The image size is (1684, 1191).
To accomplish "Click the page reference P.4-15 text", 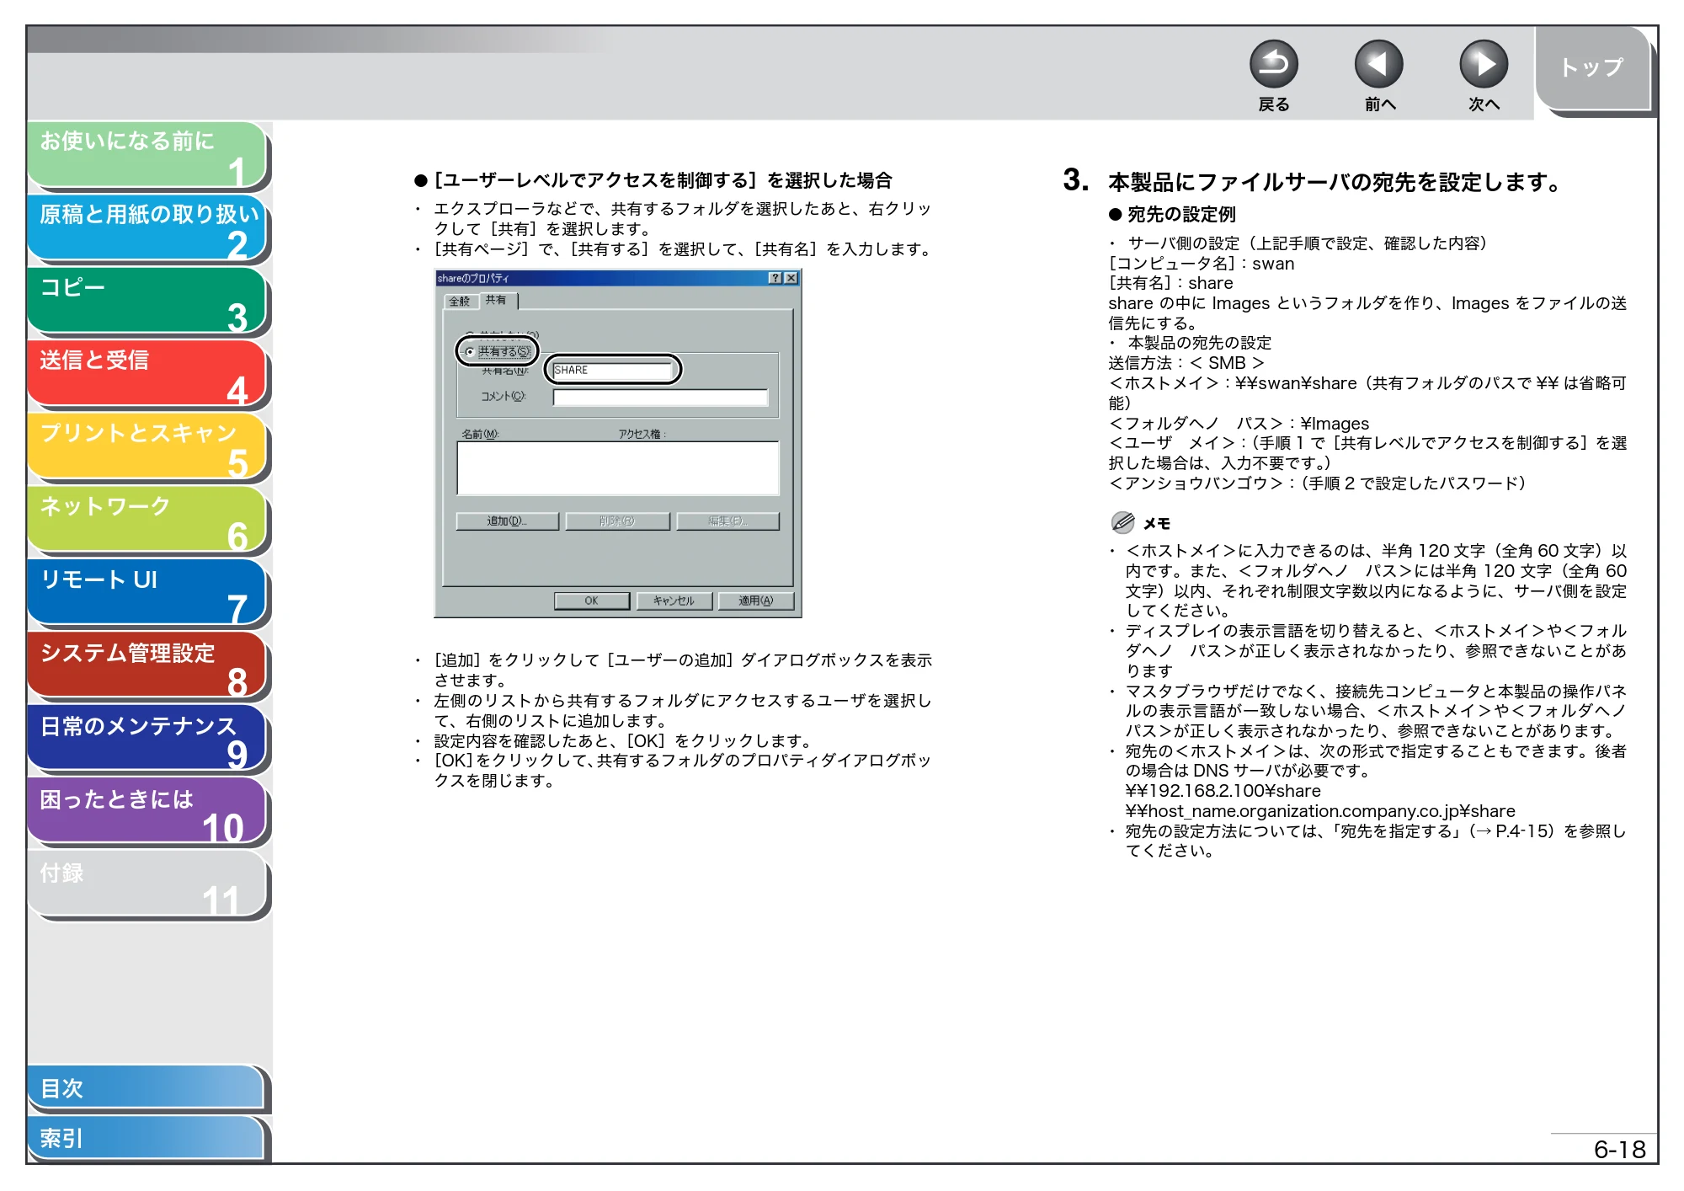I will point(1523,830).
